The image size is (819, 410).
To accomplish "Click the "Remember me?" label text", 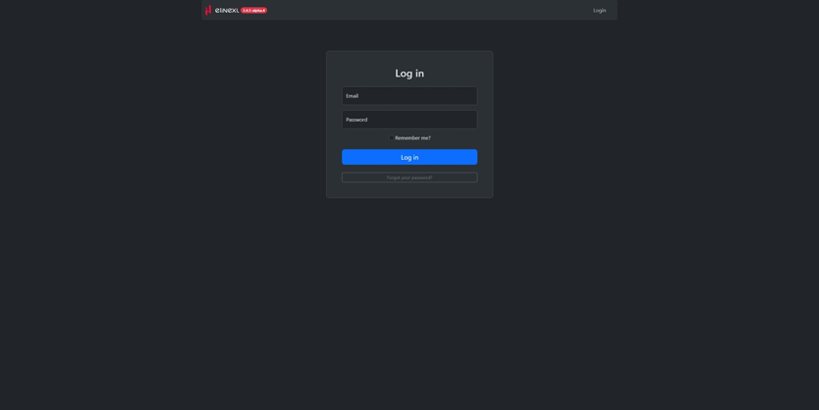I will coord(412,138).
